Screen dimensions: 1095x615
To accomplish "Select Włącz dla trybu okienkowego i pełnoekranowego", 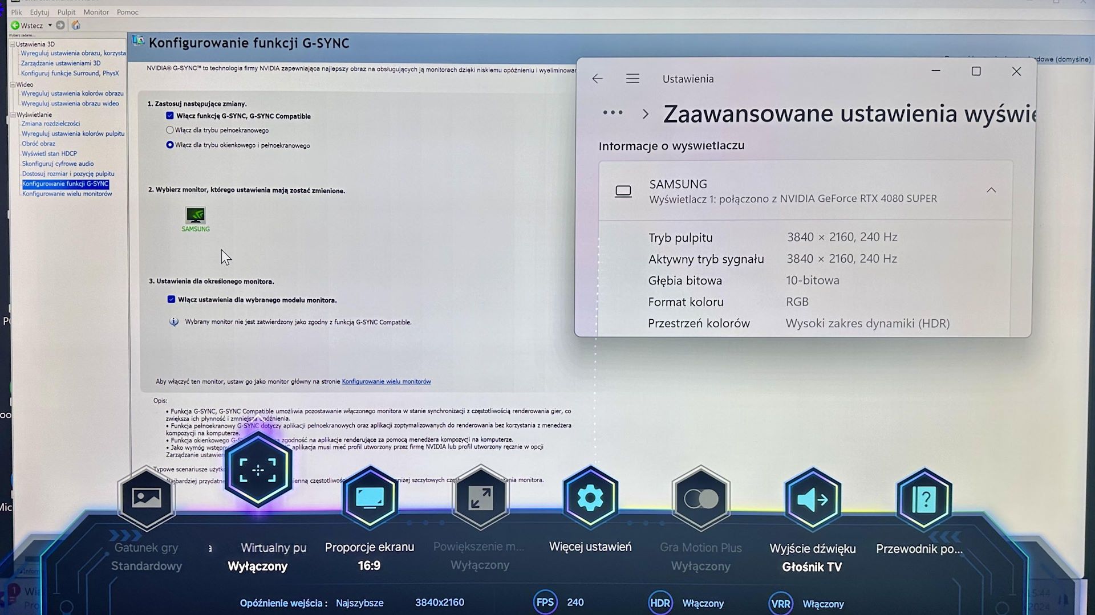I will pyautogui.click(x=170, y=145).
